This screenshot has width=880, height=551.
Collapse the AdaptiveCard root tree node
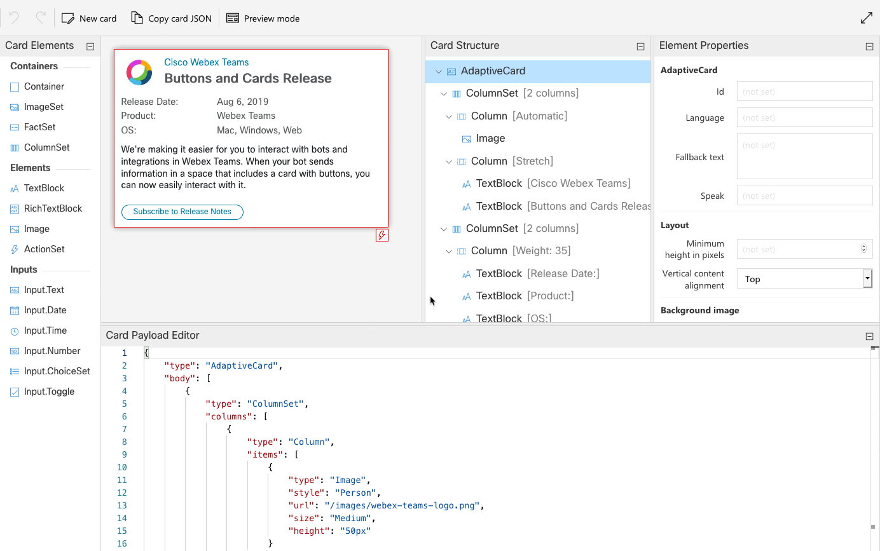(x=439, y=71)
